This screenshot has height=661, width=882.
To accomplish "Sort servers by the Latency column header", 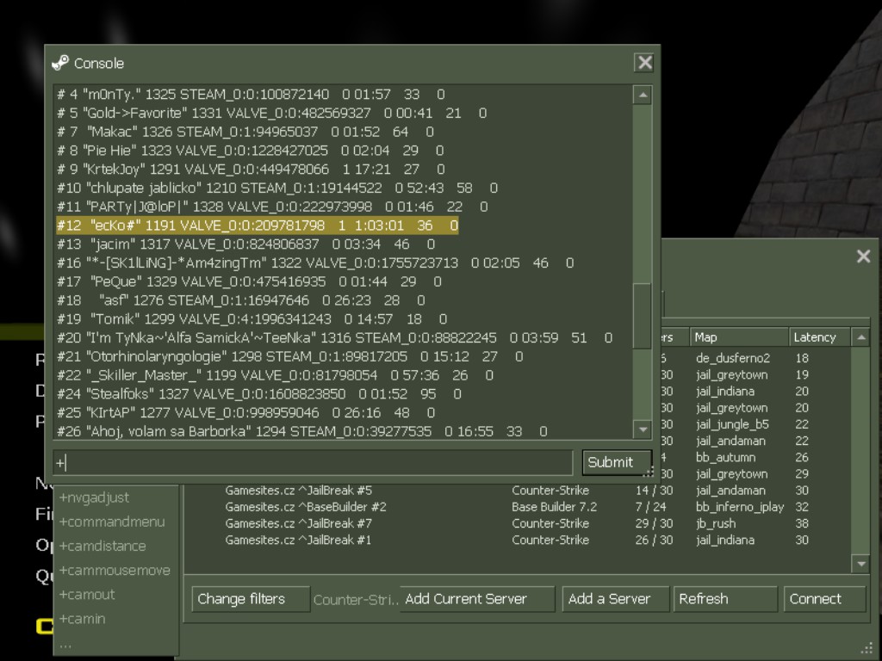I will tap(820, 337).
